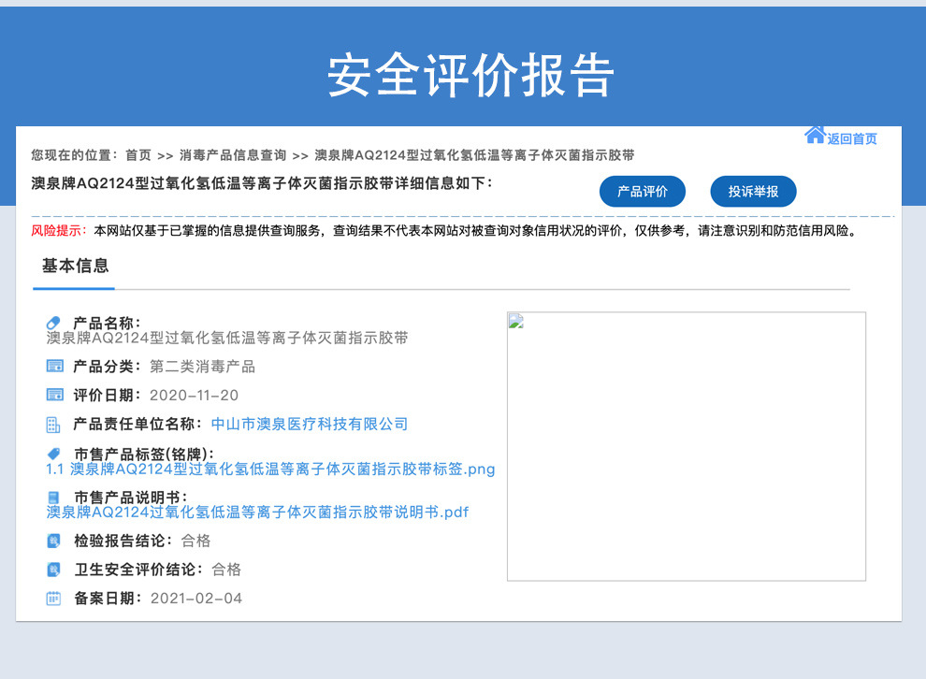Open the 指示胶带标签.png label file link
This screenshot has width=926, height=679.
[270, 469]
